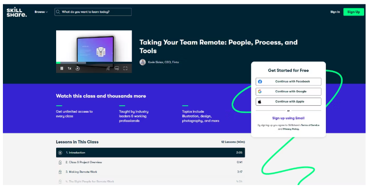Open the Privacy Policy link

291,129
